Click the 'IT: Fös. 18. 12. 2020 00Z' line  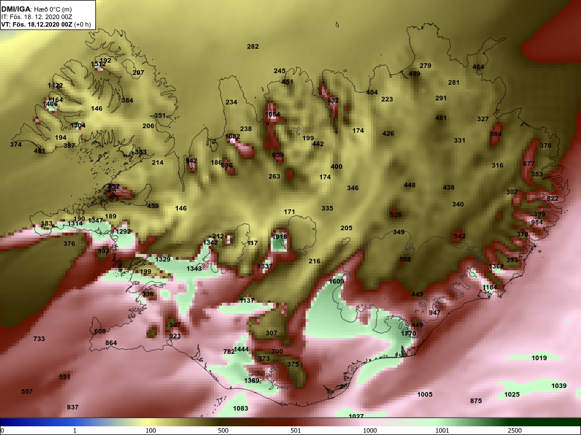coord(36,17)
